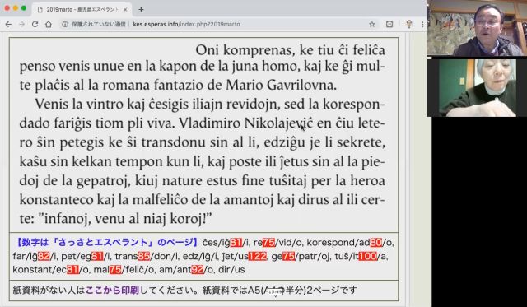Click the red 85 in trans/don/i
Viewport: 527px width, 307px height.
click(x=143, y=256)
